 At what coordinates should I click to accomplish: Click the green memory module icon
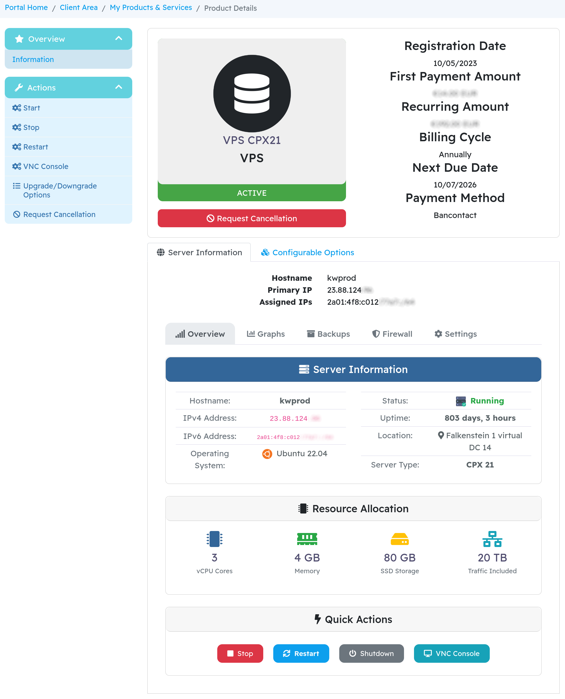(x=307, y=539)
